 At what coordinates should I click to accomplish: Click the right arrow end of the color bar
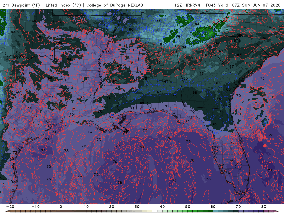tap(277, 211)
